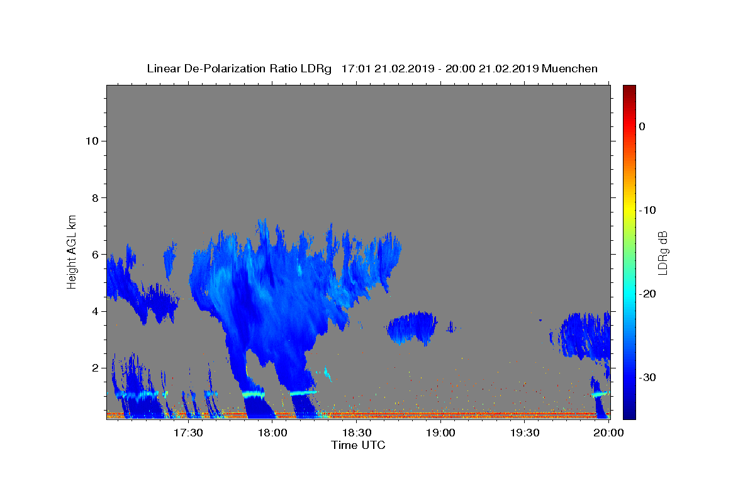Click the height tick label "4"
This screenshot has height=503, width=755.
(94, 311)
